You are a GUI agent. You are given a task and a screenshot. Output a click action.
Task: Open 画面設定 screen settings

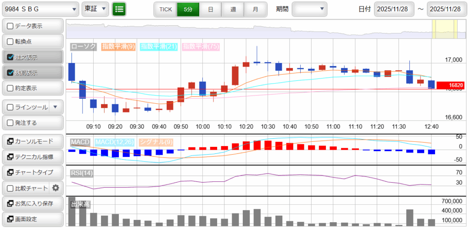pos(33,219)
